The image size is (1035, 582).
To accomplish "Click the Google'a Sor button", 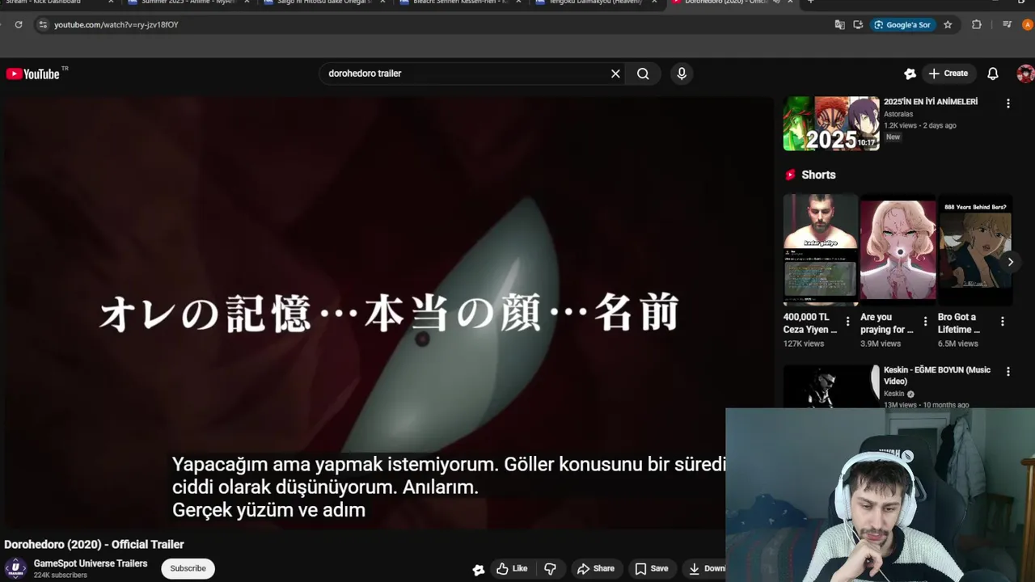I will (902, 25).
